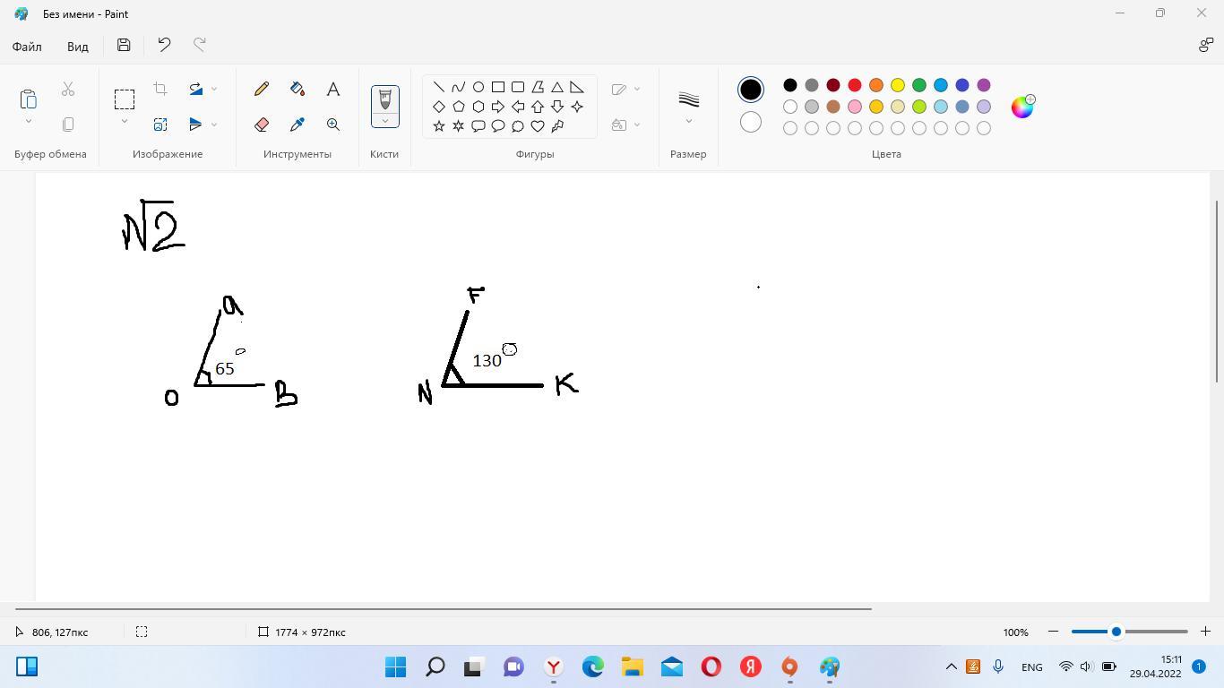The image size is (1224, 688).
Task: Select the Text tool
Action: pos(333,89)
